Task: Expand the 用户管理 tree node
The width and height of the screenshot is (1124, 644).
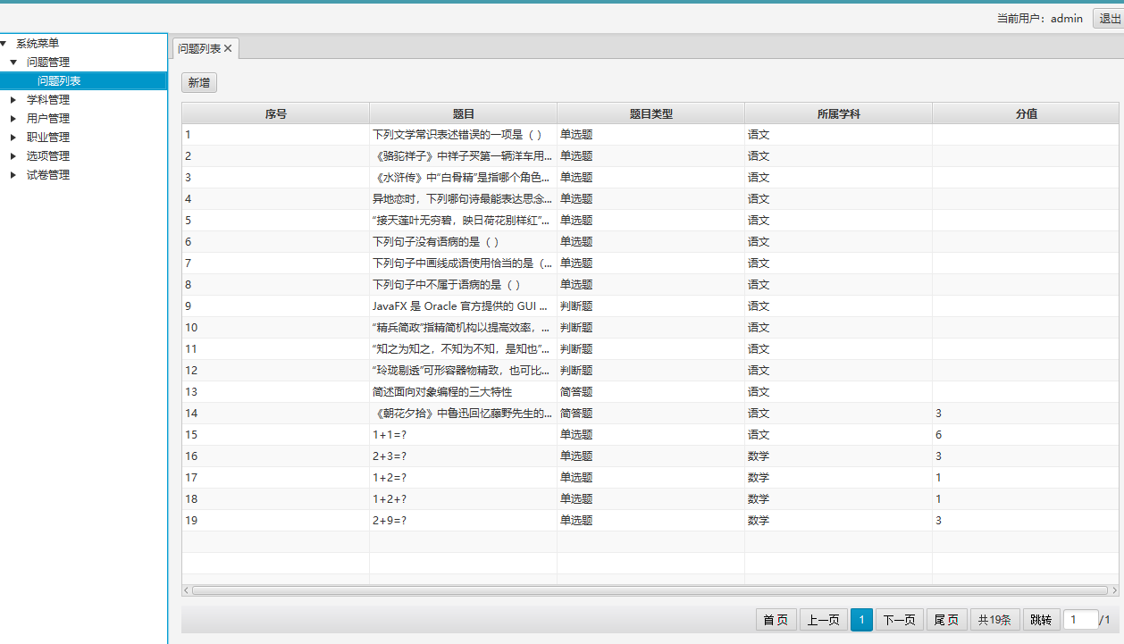Action: 13,119
